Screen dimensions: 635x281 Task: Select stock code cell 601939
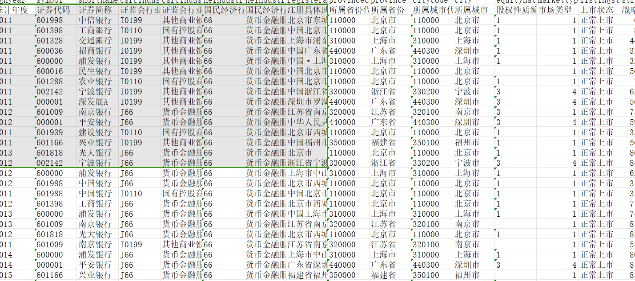[x=56, y=132]
